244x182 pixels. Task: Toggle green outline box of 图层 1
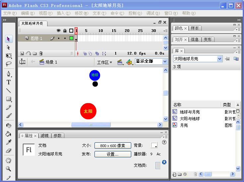[x=71, y=38]
